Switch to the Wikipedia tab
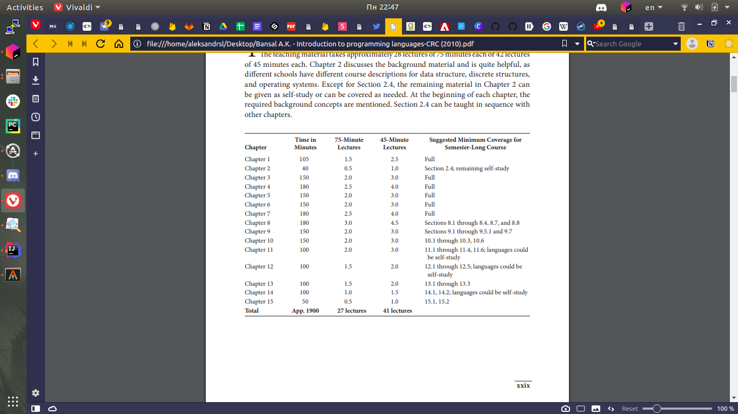 [563, 26]
